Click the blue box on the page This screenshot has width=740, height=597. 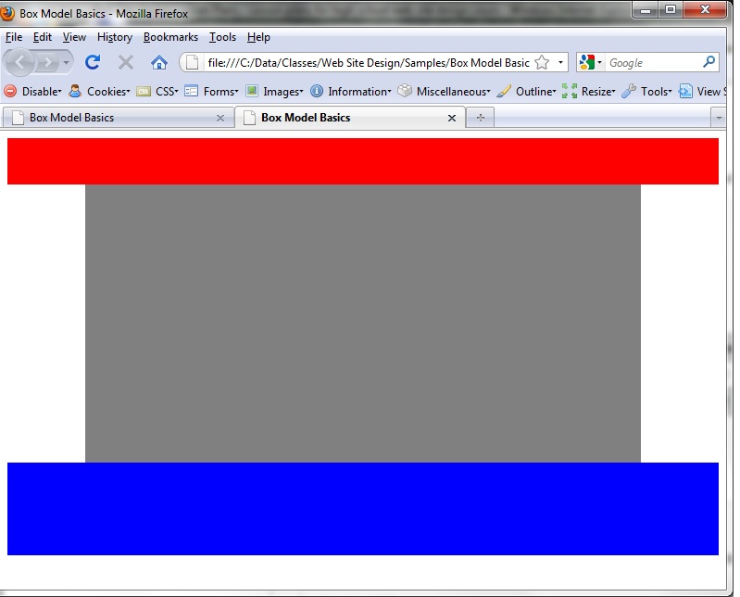(x=363, y=509)
